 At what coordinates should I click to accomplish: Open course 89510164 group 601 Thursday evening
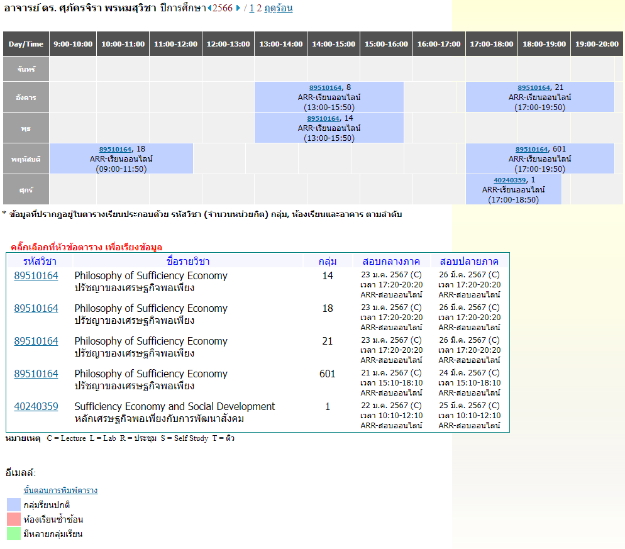click(532, 150)
